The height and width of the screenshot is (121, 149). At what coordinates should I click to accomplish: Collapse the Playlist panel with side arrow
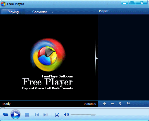coord(97,59)
